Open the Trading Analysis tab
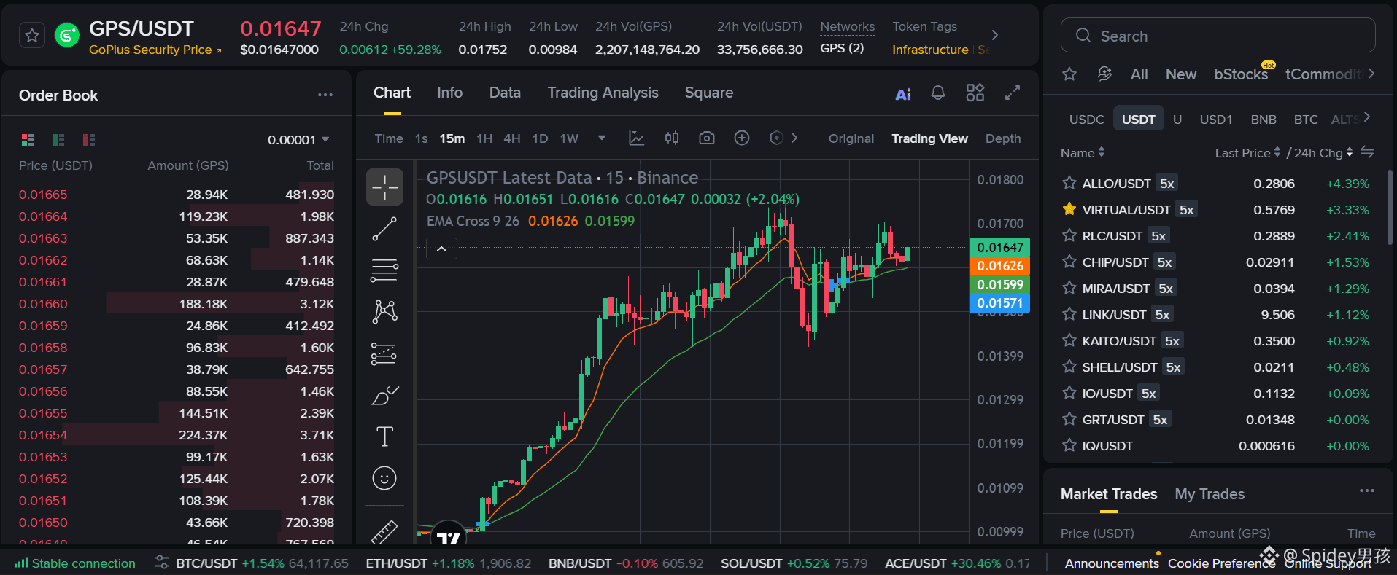Viewport: 1397px width, 575px height. (x=603, y=93)
